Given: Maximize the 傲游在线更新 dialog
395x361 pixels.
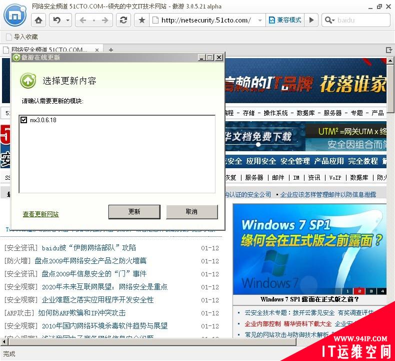Looking at the screenshot, I should pyautogui.click(x=210, y=58).
